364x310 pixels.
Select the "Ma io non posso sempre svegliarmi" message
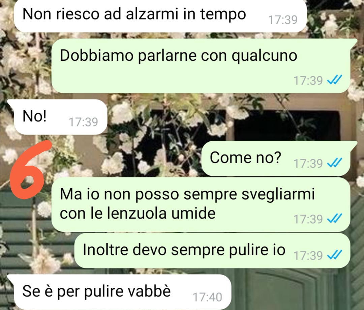201,205
